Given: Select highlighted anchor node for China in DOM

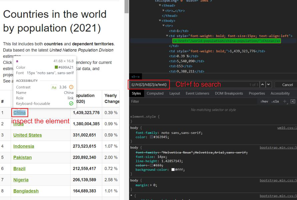Looking at the screenshot, I should click(x=227, y=41).
